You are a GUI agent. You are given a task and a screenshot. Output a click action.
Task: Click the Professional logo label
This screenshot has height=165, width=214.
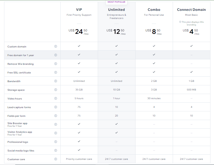tap(18, 142)
